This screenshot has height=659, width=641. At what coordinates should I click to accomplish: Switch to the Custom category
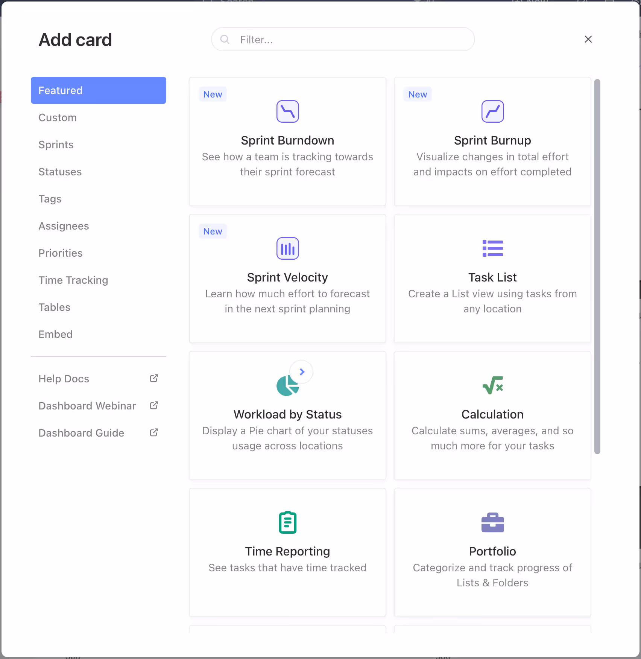tap(57, 117)
